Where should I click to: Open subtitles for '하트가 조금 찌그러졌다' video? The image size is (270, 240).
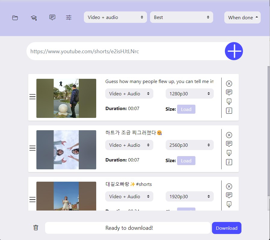tap(229, 144)
